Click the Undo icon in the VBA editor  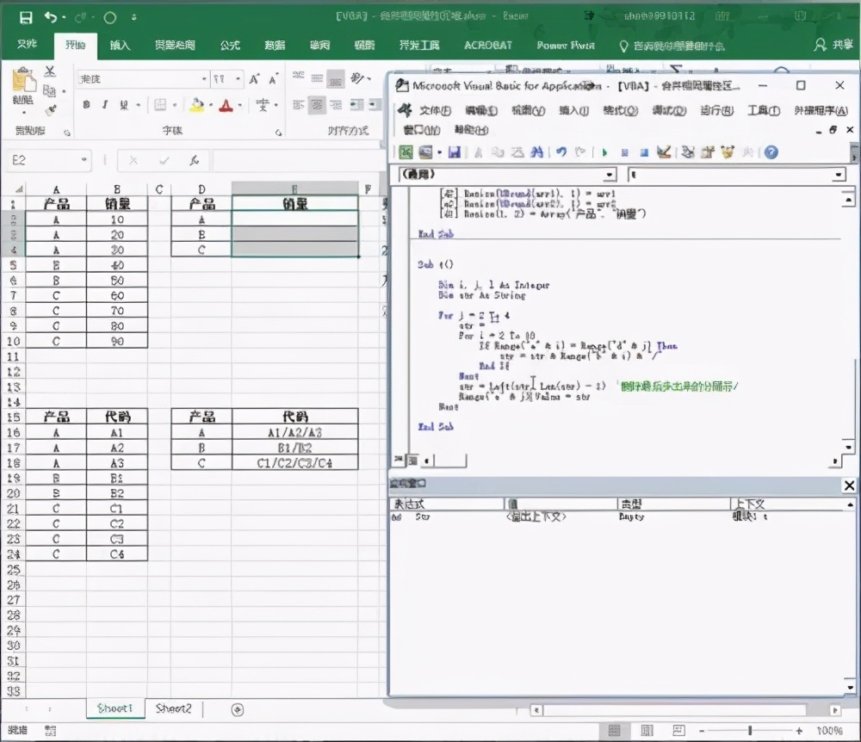coord(561,152)
